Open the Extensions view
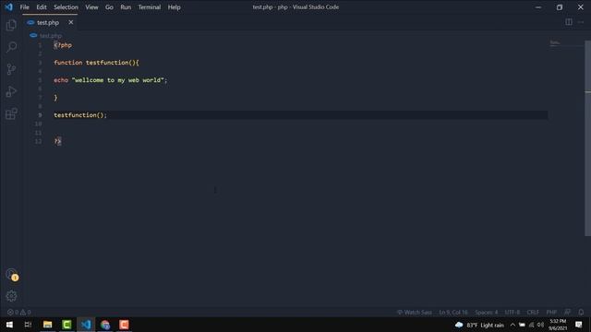Viewport: 591px width, 332px height. [11, 113]
